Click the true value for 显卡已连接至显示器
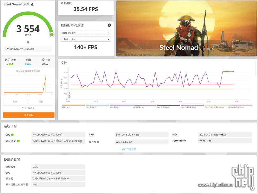258x194 pixels. (58, 185)
